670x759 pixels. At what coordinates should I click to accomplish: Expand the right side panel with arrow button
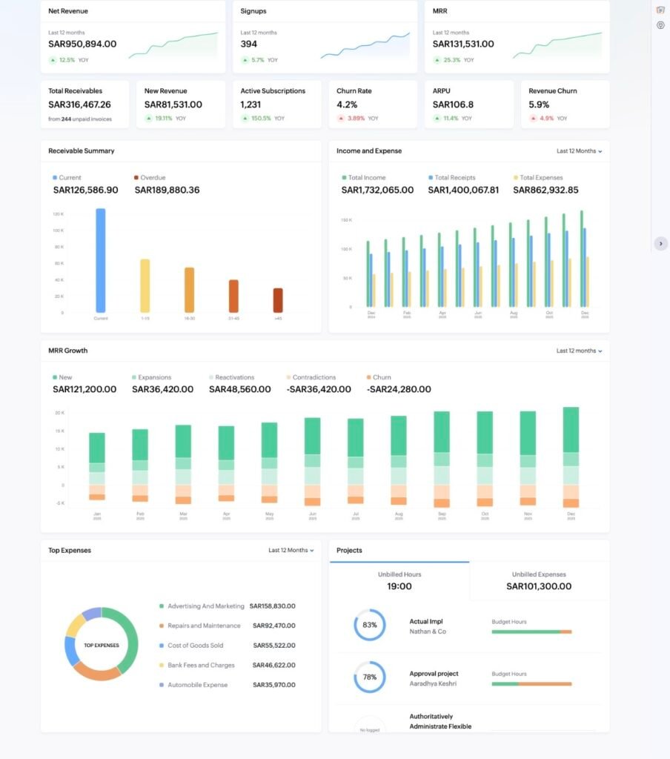pyautogui.click(x=661, y=243)
